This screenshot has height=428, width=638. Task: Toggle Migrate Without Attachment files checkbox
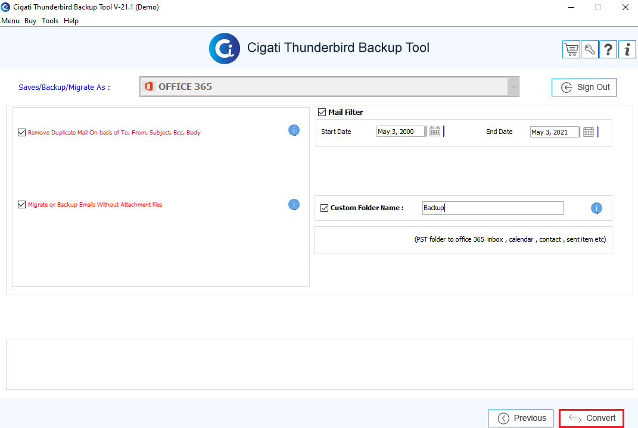(22, 204)
